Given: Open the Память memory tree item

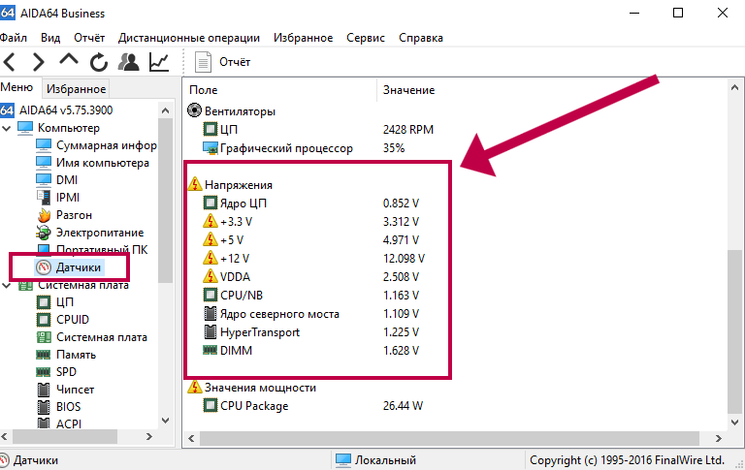Looking at the screenshot, I should 66,355.
